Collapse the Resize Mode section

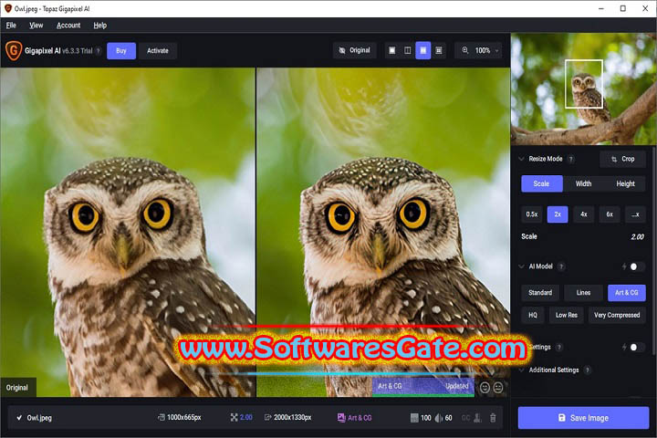[x=521, y=159]
